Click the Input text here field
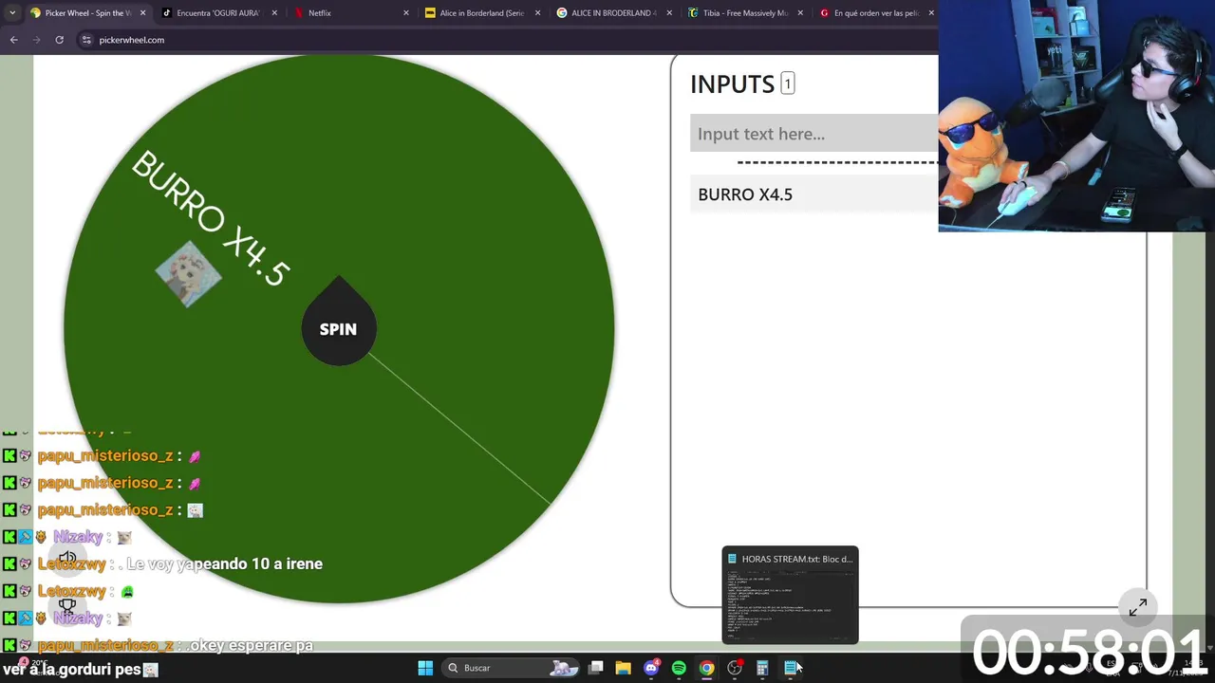The image size is (1215, 683). 814,134
